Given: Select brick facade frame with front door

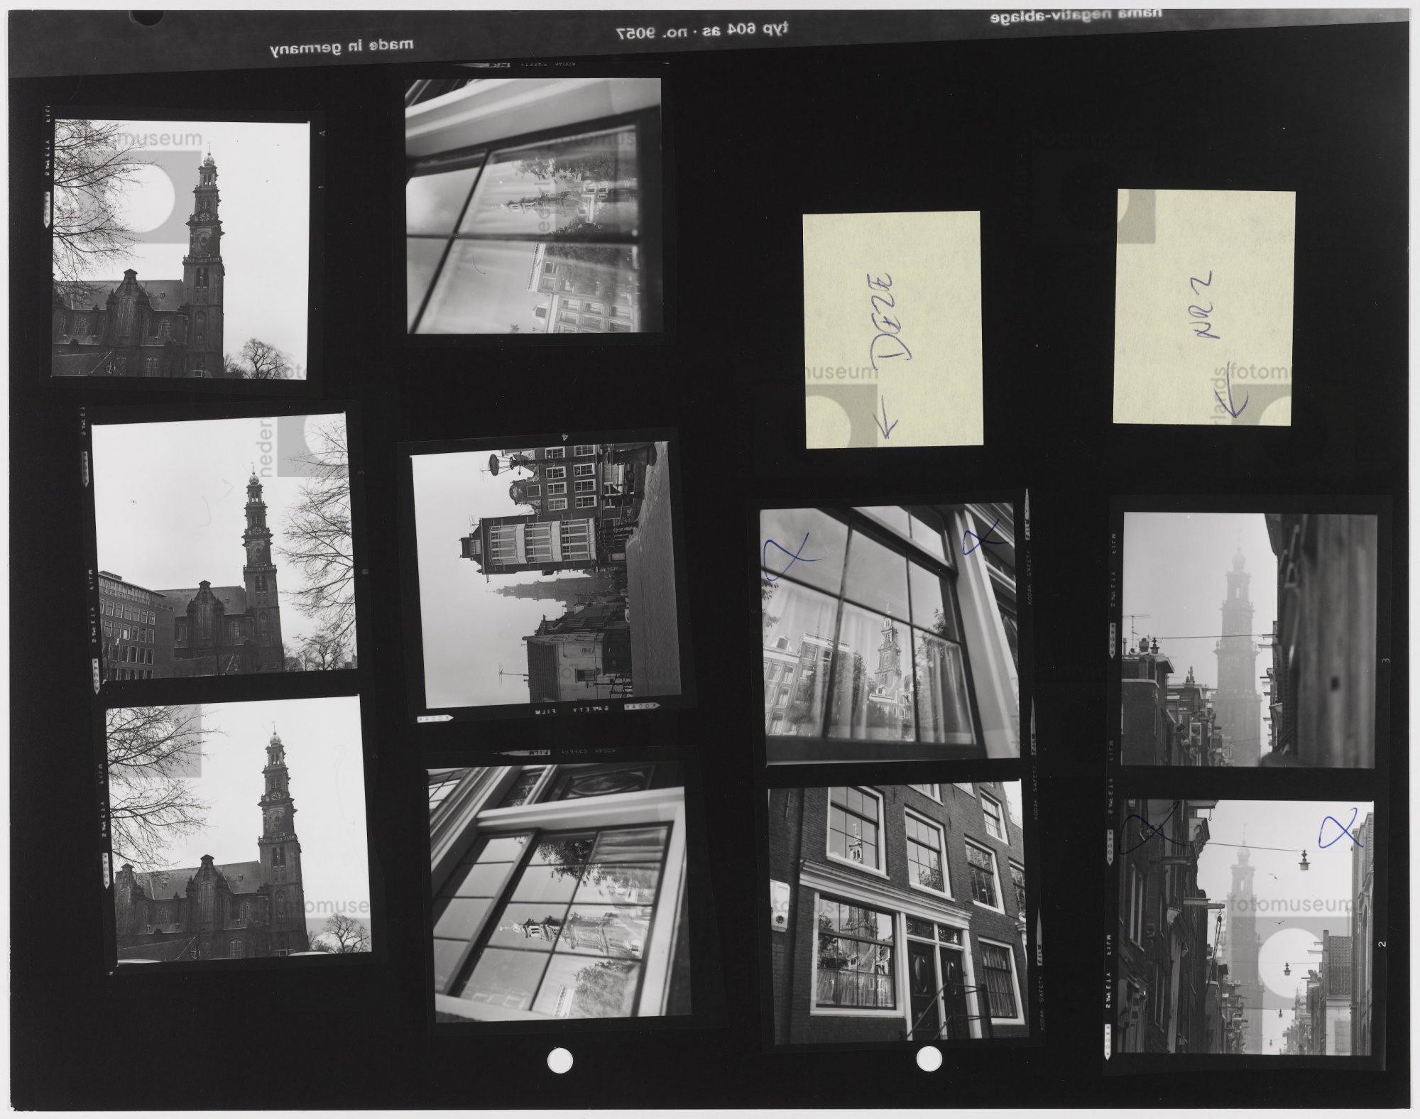Looking at the screenshot, I should click(897, 913).
